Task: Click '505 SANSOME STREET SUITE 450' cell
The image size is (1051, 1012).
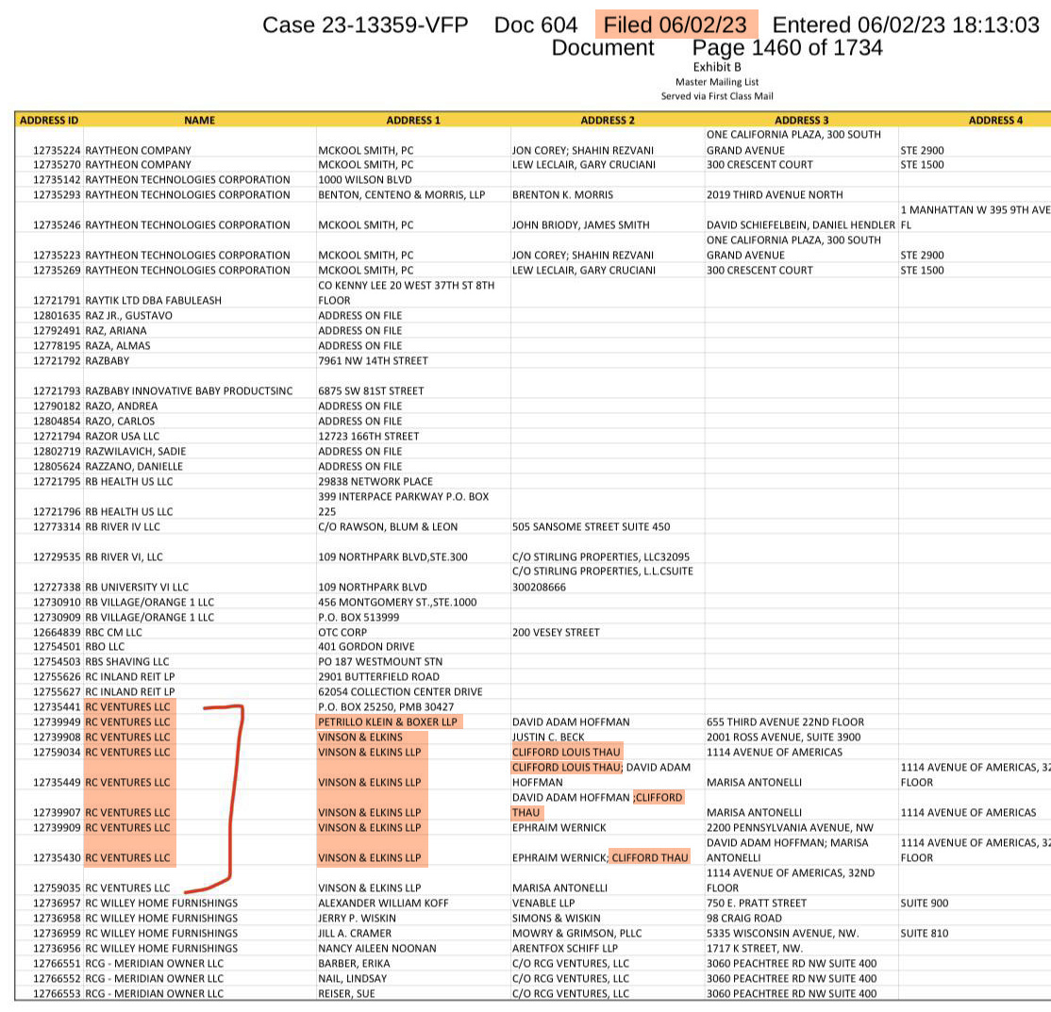Action: 592,527
